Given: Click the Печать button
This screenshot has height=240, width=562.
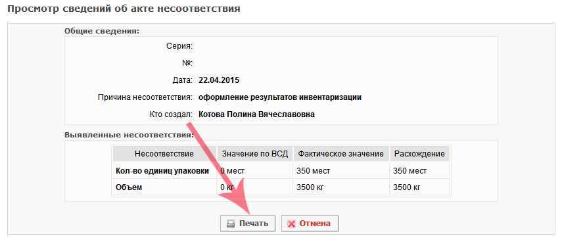Looking at the screenshot, I should (248, 224).
